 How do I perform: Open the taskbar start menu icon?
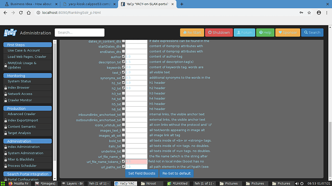(3, 184)
